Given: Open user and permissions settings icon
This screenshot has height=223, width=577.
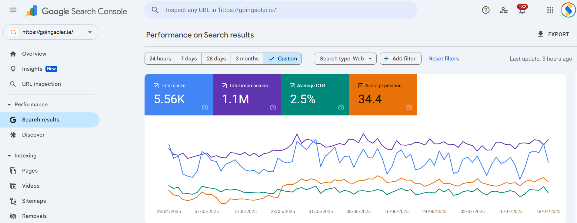Looking at the screenshot, I should pyautogui.click(x=504, y=10).
